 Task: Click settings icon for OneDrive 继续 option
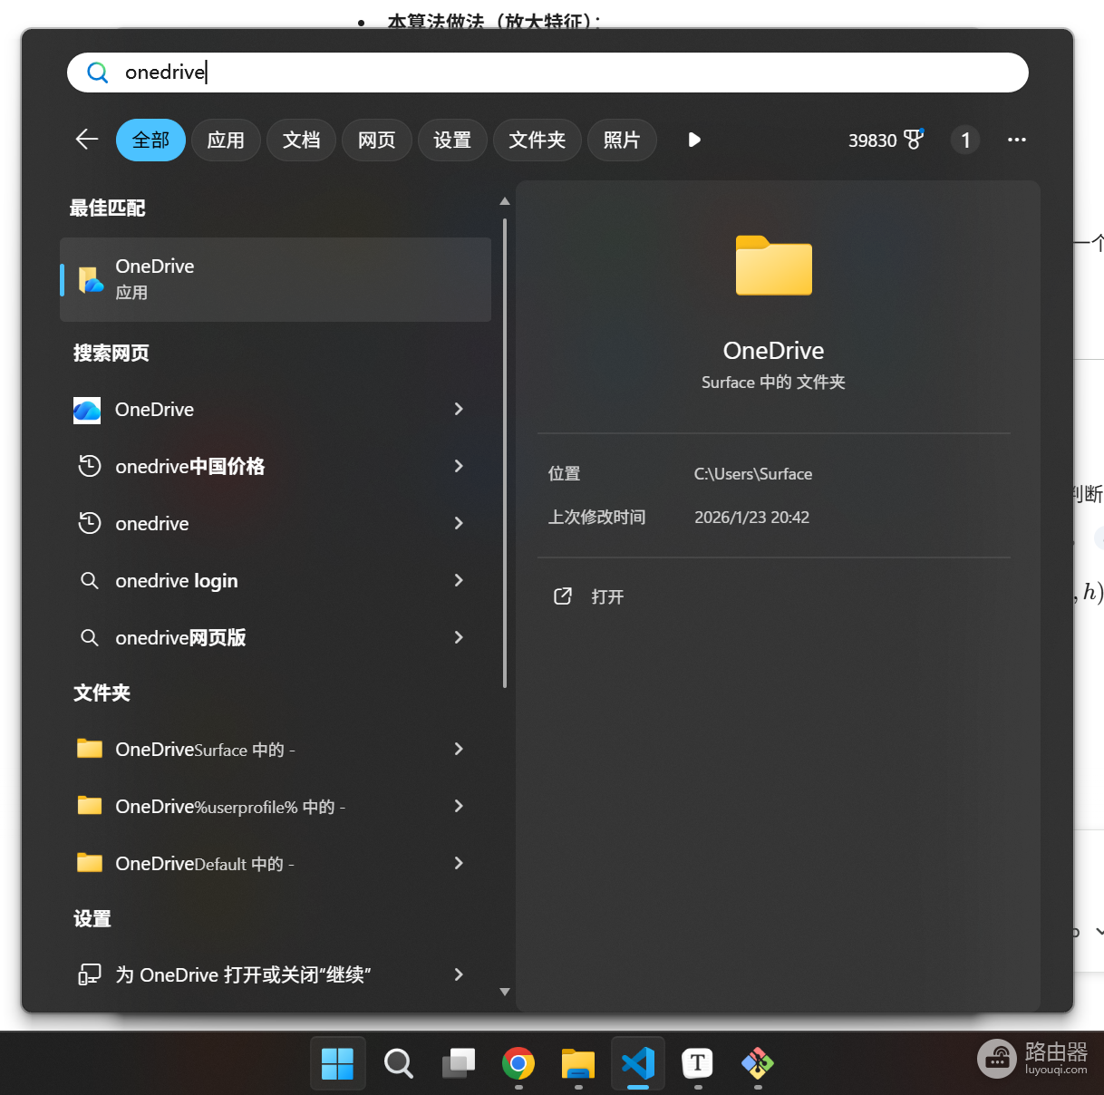89,974
